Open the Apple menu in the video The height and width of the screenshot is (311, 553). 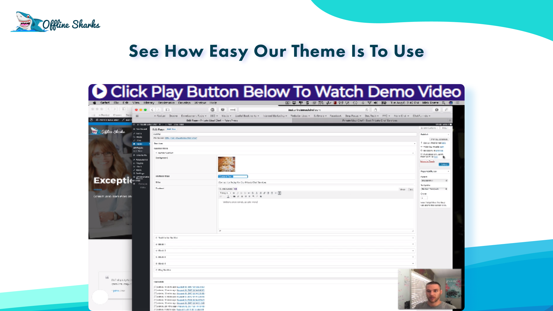(x=94, y=103)
